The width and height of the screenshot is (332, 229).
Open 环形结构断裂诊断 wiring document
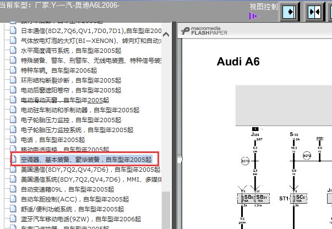pos(71,80)
